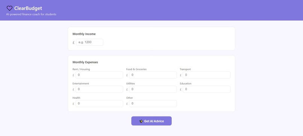The image size is (303, 136).
Task: Click the pound sign beside Monthly Income
Action: 73,43
